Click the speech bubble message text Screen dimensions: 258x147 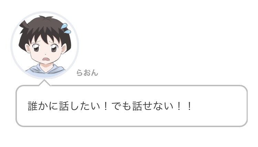click(110, 106)
